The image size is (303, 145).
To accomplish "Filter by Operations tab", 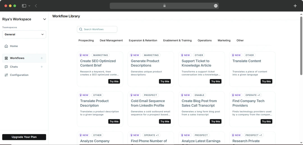I will (x=205, y=40).
